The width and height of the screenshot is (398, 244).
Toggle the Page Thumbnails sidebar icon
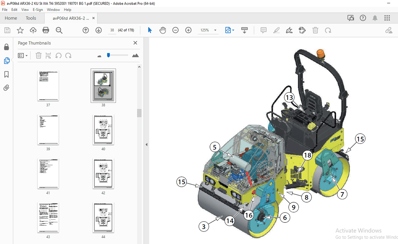coord(6,61)
